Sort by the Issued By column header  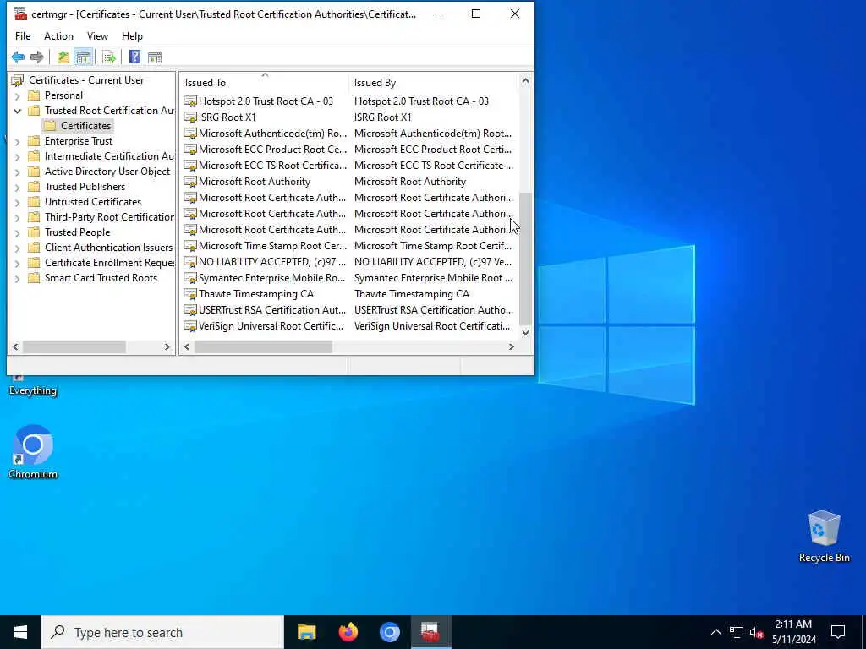pos(434,82)
